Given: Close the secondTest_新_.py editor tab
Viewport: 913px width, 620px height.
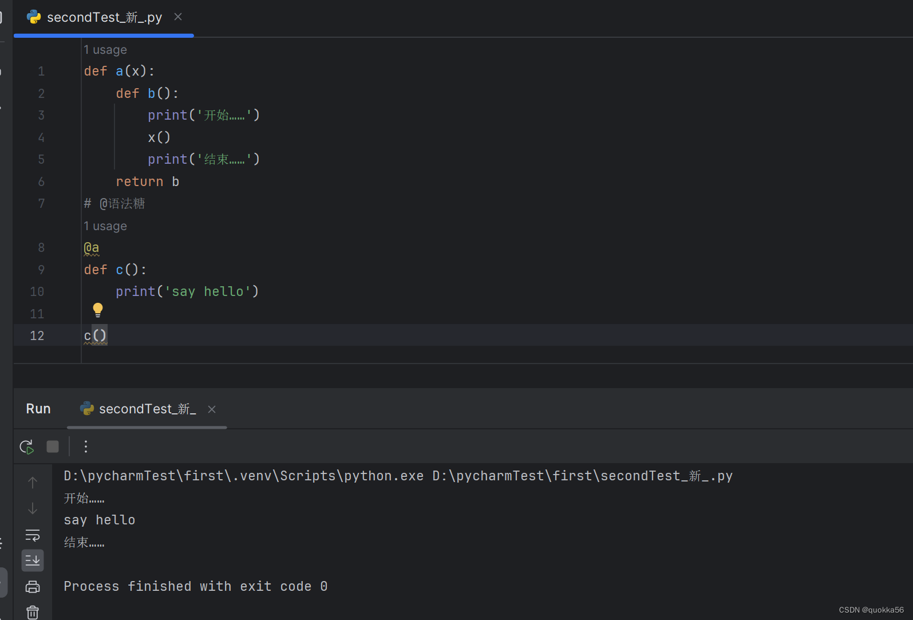Looking at the screenshot, I should coord(178,17).
